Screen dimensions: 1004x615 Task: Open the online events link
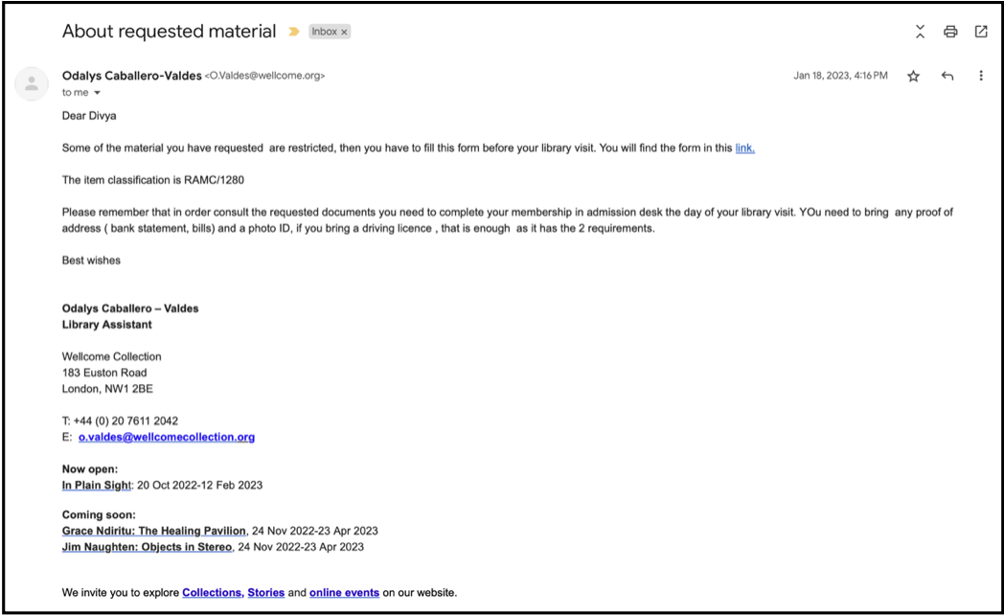coord(345,593)
